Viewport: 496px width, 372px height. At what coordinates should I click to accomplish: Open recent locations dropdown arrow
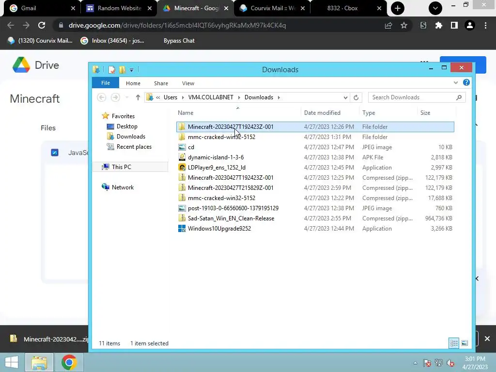pos(127,97)
